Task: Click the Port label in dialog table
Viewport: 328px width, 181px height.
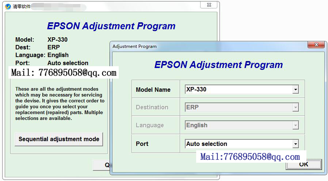Action: (x=142, y=144)
